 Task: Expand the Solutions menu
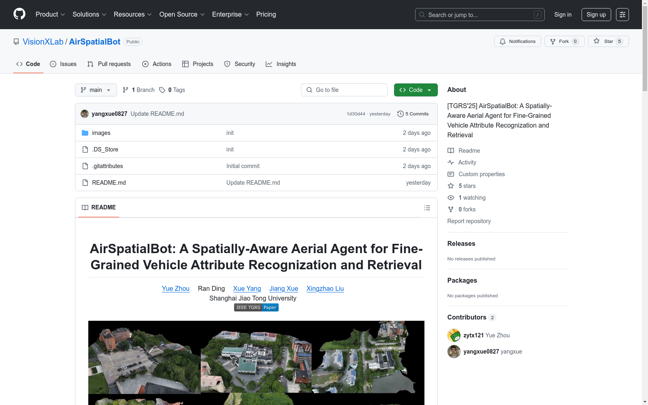click(x=90, y=15)
